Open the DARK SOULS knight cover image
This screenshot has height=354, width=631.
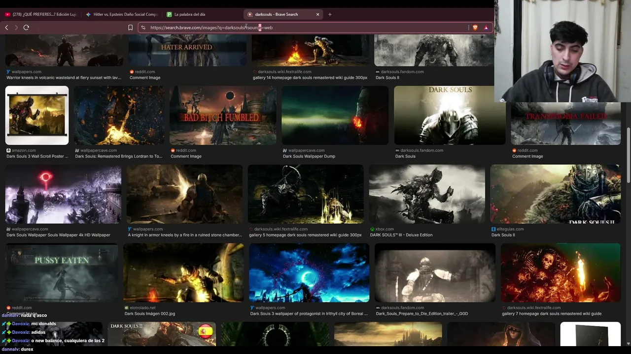click(x=450, y=116)
